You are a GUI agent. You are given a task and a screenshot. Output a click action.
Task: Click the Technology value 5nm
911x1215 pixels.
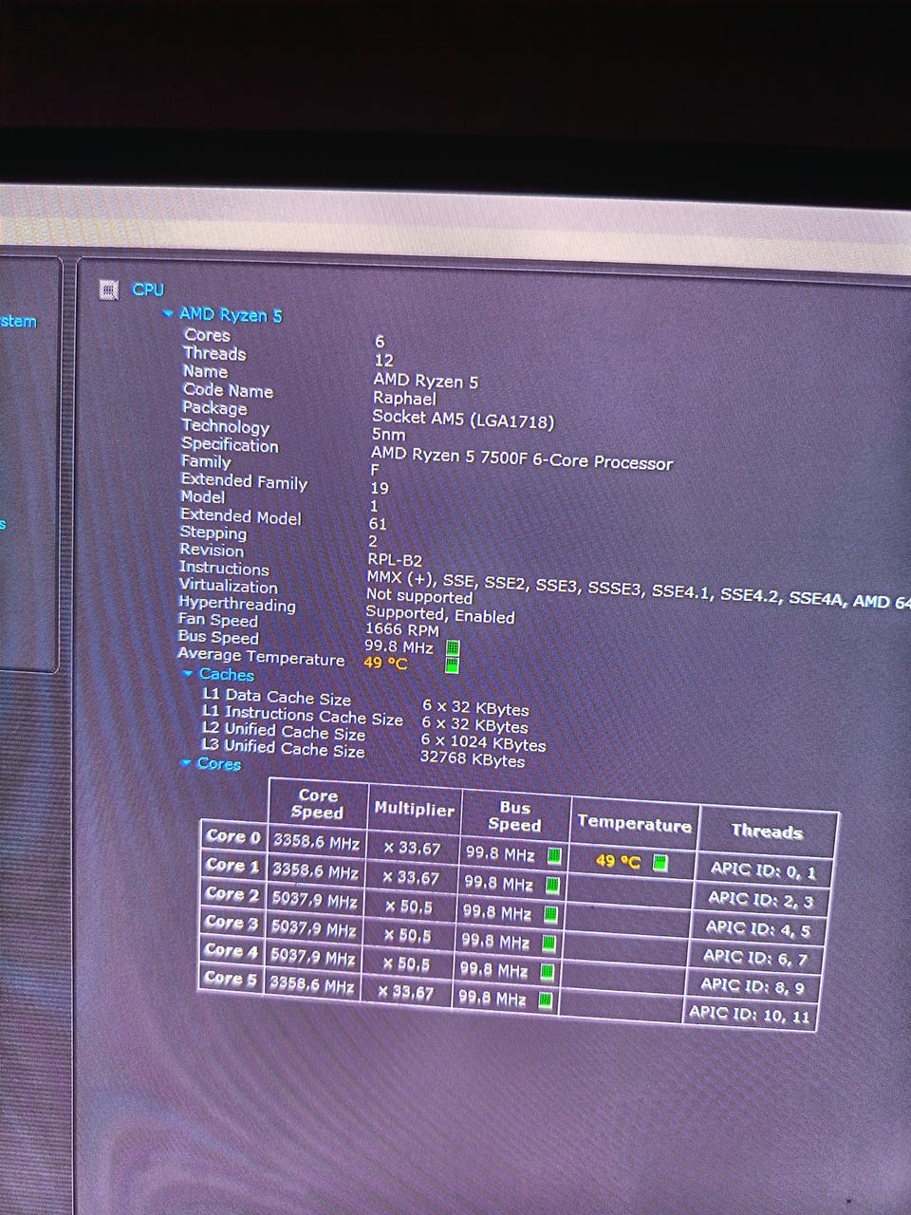[x=388, y=435]
